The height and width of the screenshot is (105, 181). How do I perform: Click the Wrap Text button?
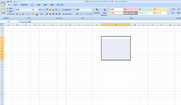pos(67,10)
